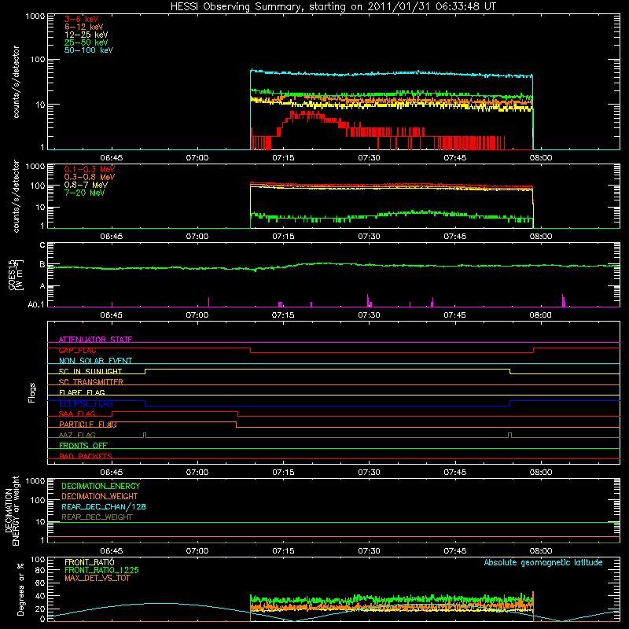
Task: Click the ECLIPSE_FLAG label
Action: tap(86, 403)
